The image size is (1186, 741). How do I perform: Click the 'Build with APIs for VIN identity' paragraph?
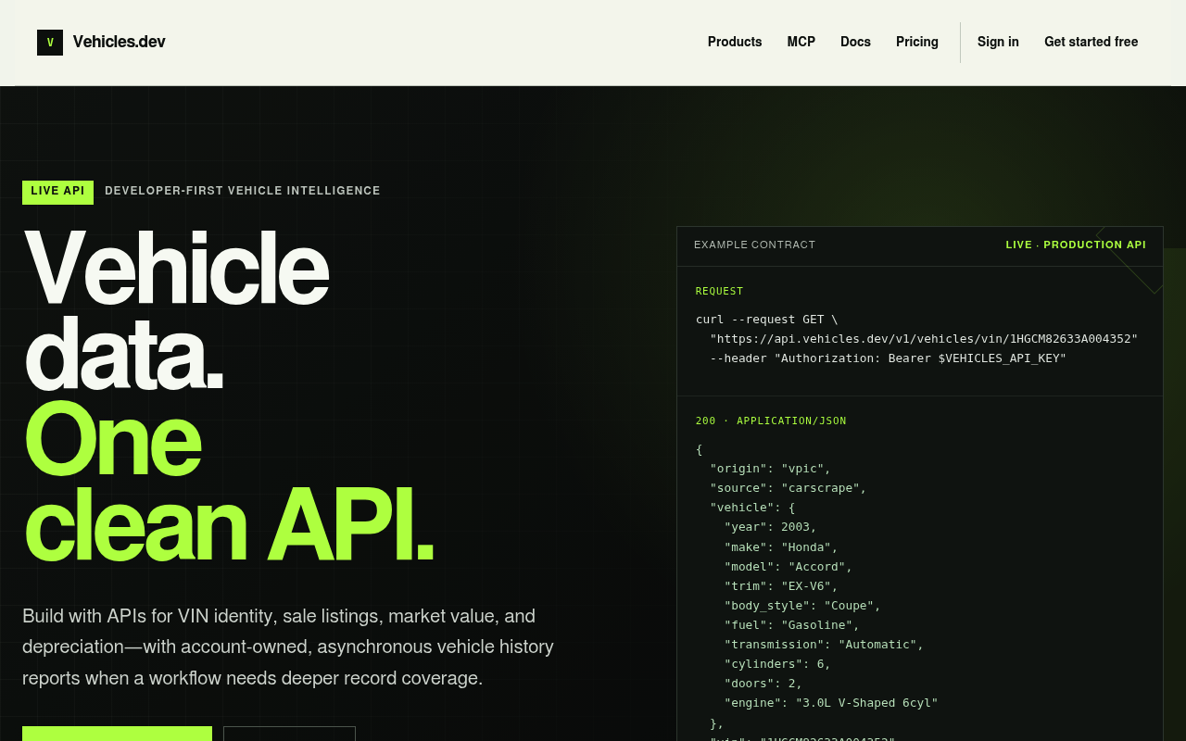tap(288, 647)
